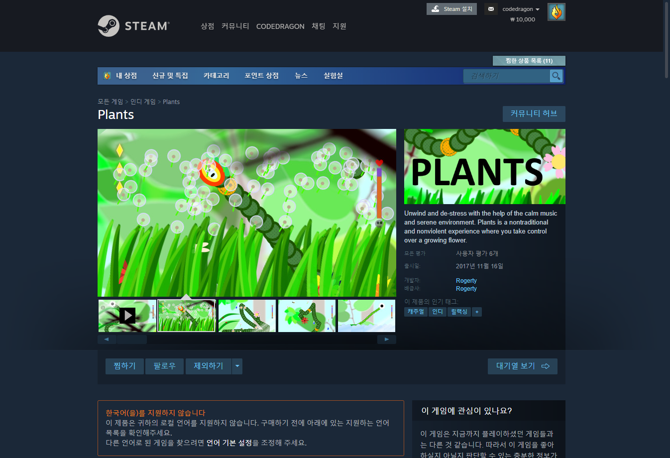Screen dimensions: 670x458
Task: Click the developer Rogerty link
Action: 466,281
